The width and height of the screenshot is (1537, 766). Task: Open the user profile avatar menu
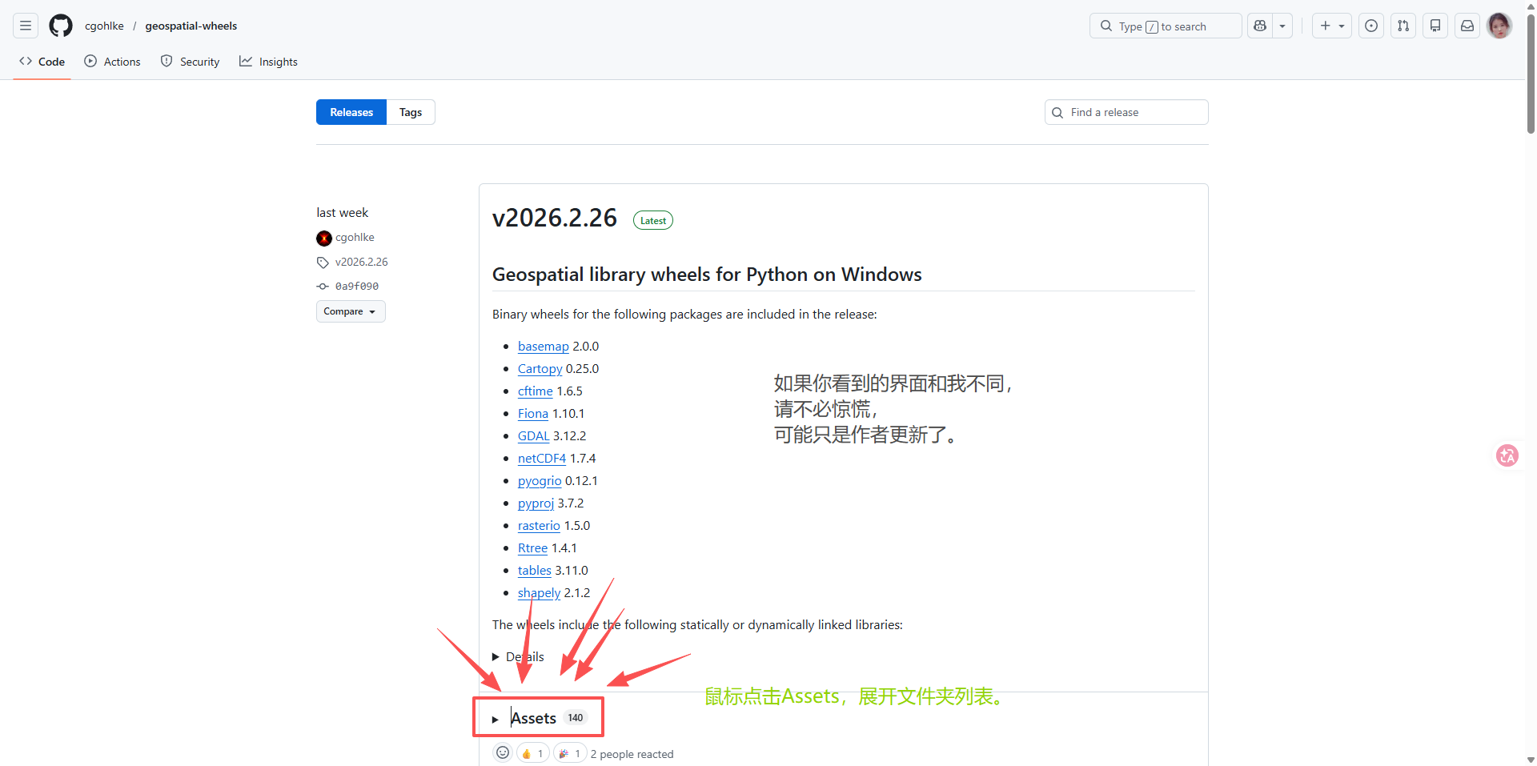1499,26
